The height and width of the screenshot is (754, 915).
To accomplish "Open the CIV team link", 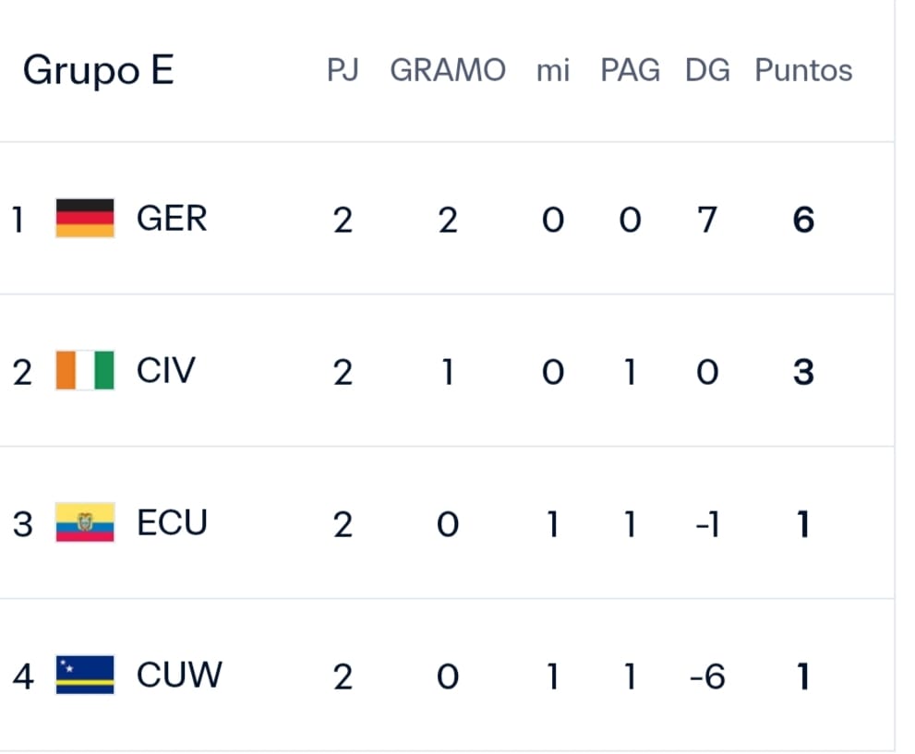I will (x=165, y=371).
